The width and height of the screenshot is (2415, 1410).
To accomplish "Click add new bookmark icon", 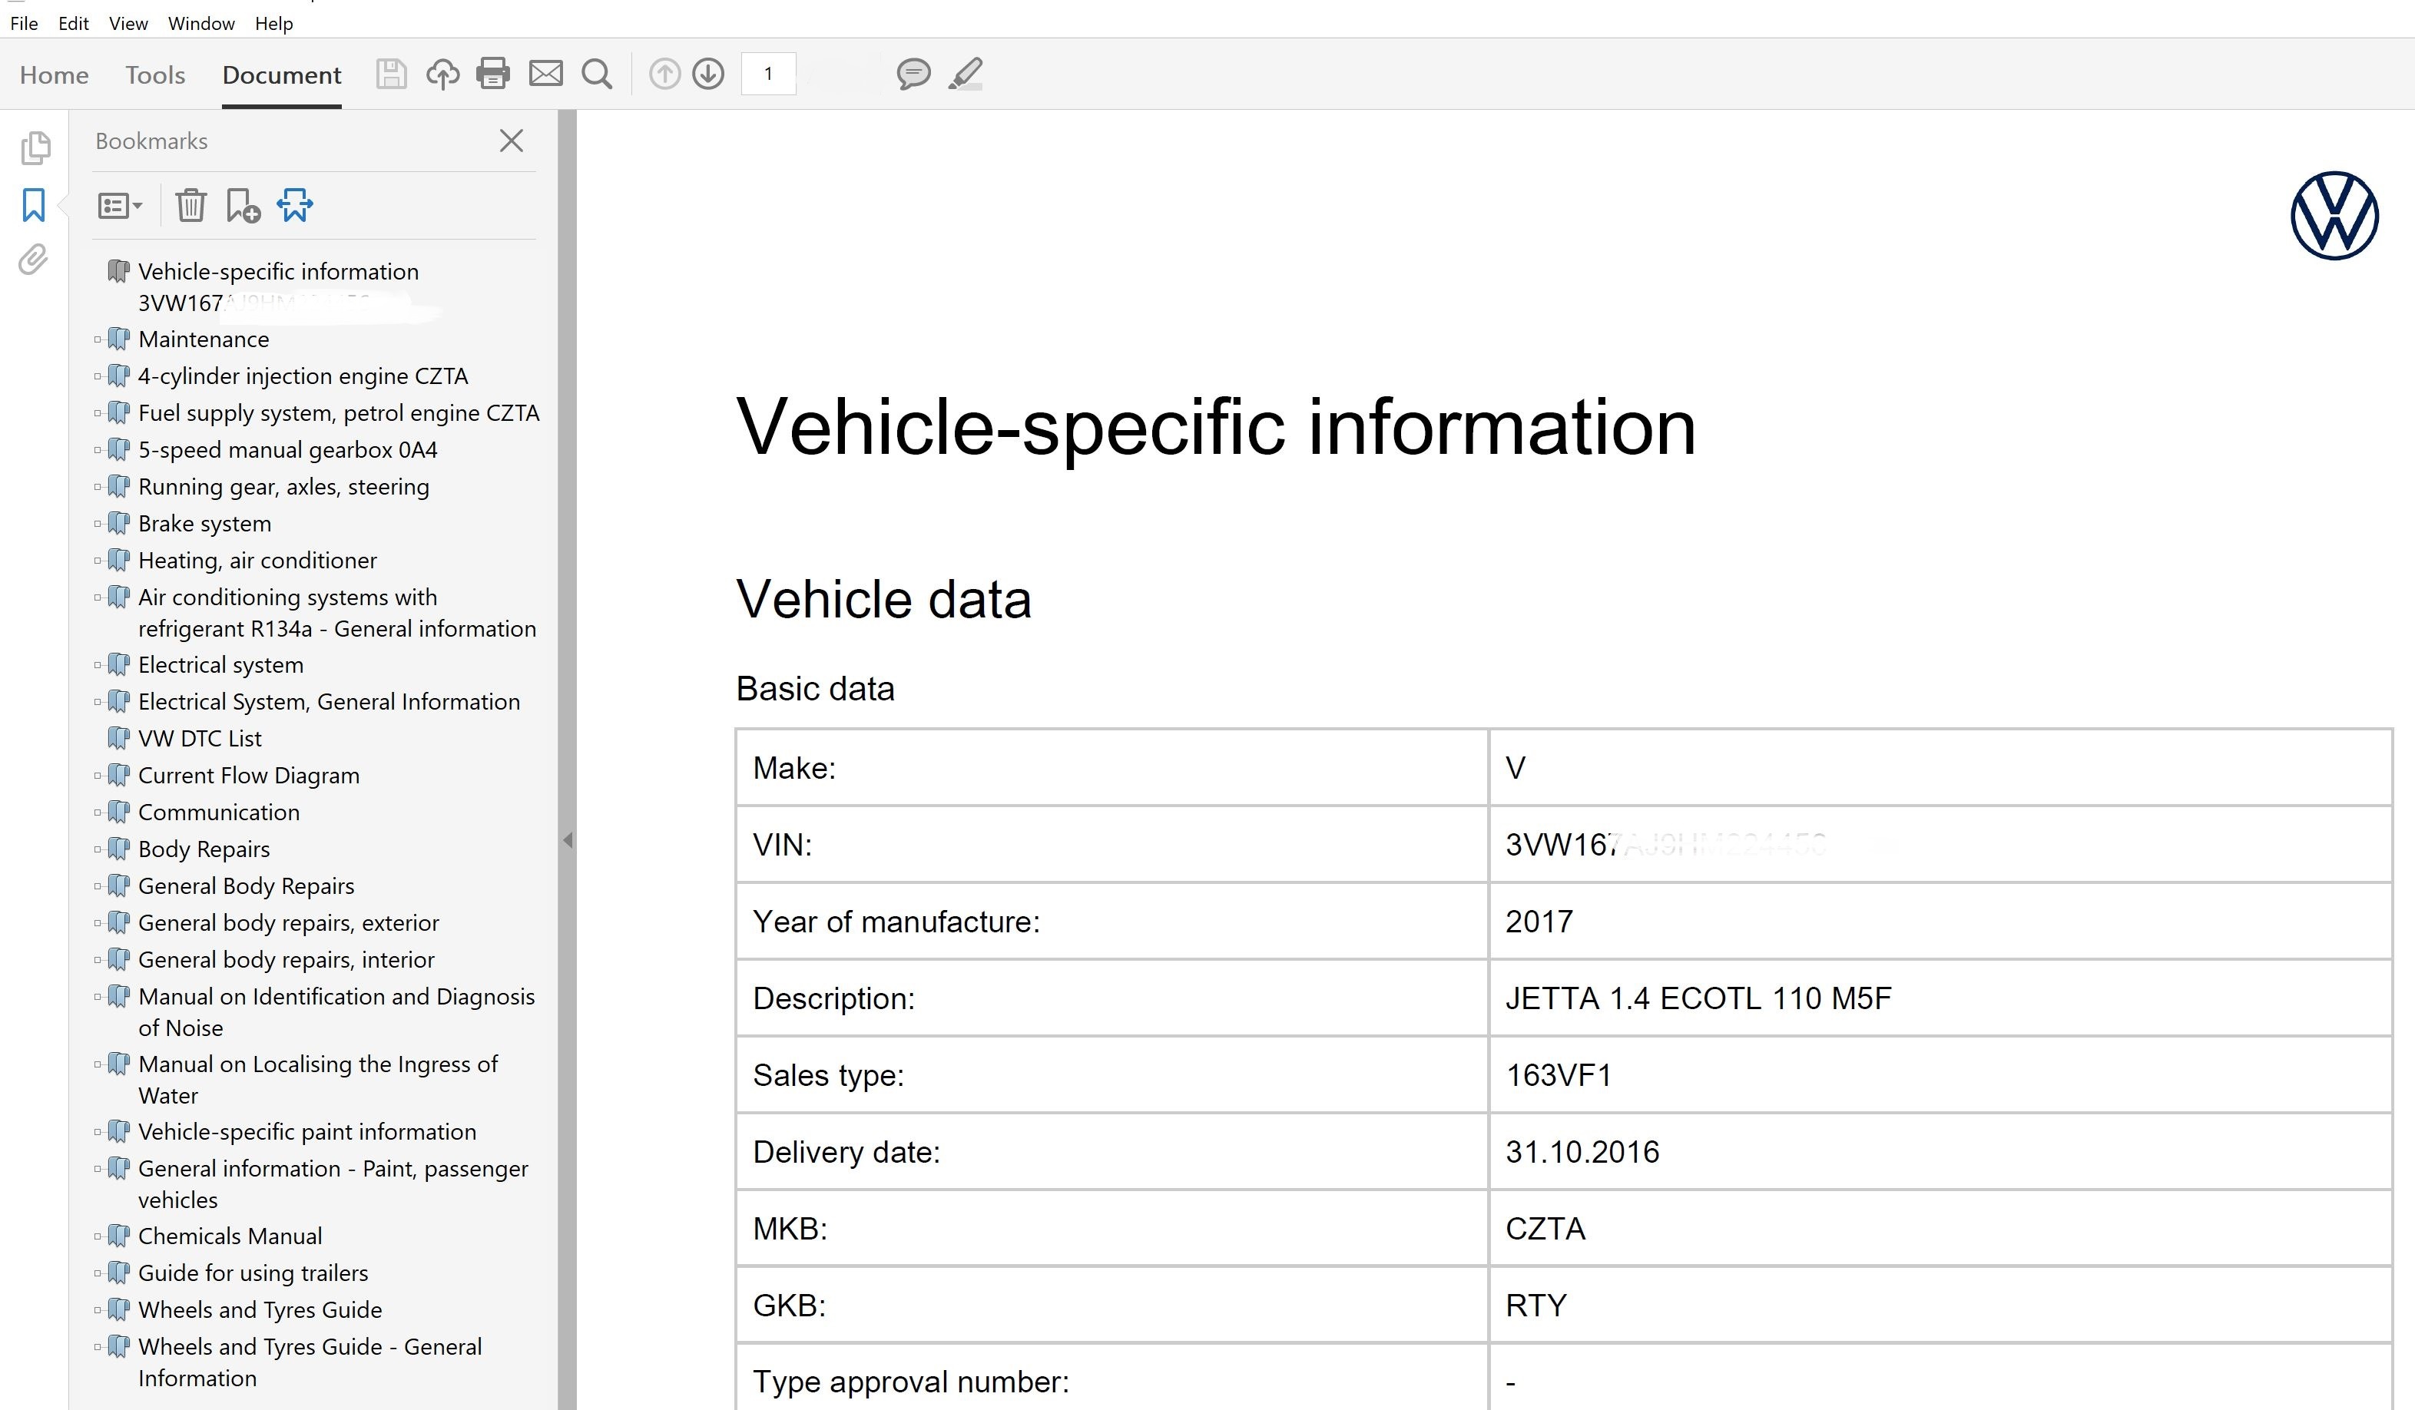I will (x=243, y=205).
